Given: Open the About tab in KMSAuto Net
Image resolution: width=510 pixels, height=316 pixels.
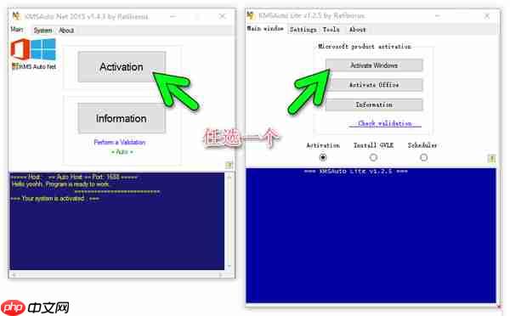Looking at the screenshot, I should click(x=66, y=31).
